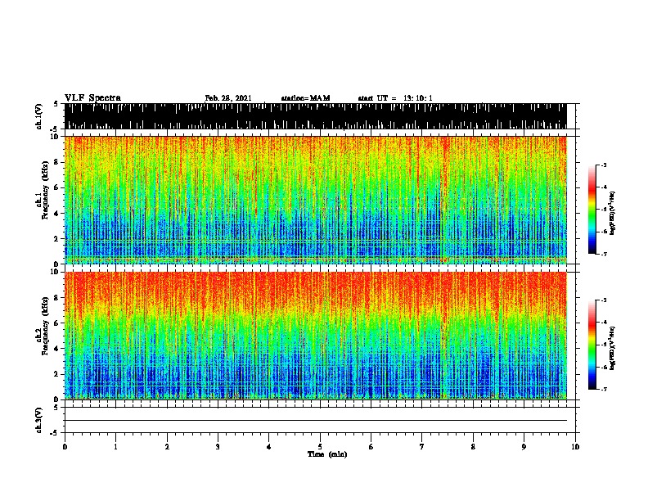Click the "2" minute tick label
The height and width of the screenshot is (501, 648).
click(167, 447)
